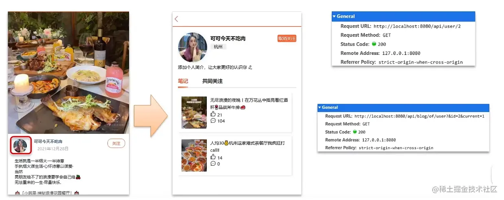Open the 人均30杭州这家港式茶餐厅 note thumbnail

point(194,155)
